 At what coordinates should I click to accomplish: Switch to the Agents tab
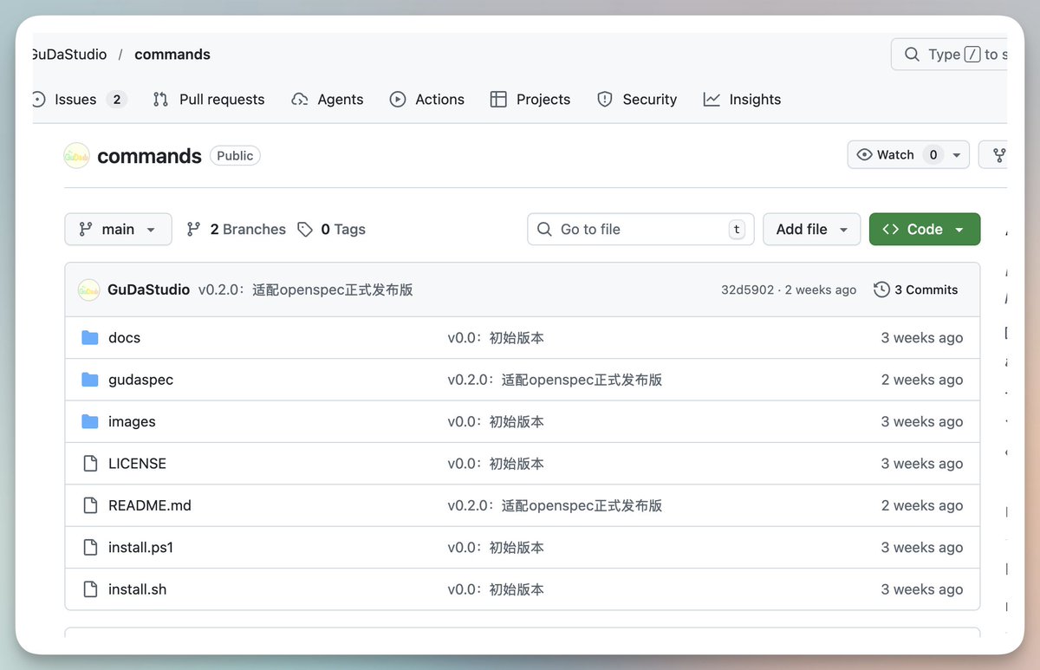pos(328,100)
